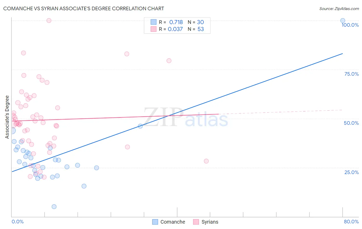Click the 25.0% y-axis label
Viewport: 362px width, 229px height.
(351, 172)
